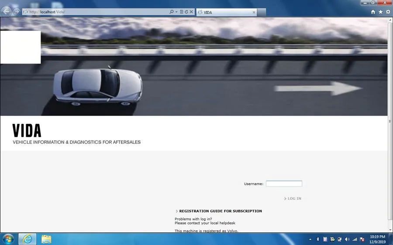Click the text 'VEHICLE INFORMATION & DIAGNOSTICS FOR AFTERSALES'
This screenshot has height=245, width=393.
(77, 142)
